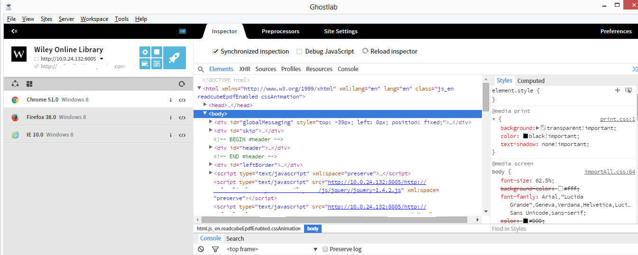638x255 pixels.
Task: Inspect code for IE 10.0 client
Action: coord(182,135)
